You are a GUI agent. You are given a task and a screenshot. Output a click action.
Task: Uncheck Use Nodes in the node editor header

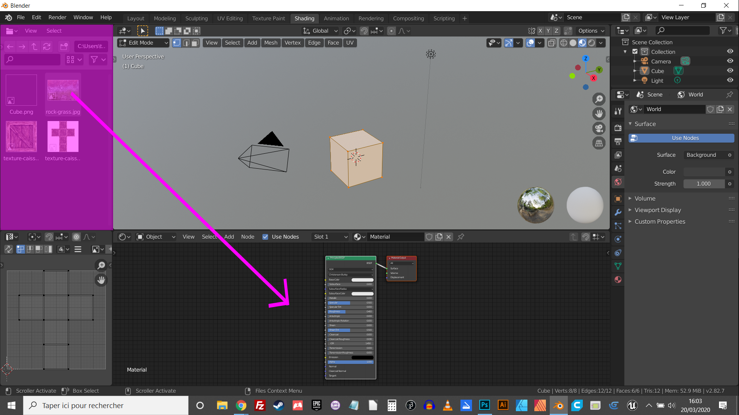tap(265, 237)
